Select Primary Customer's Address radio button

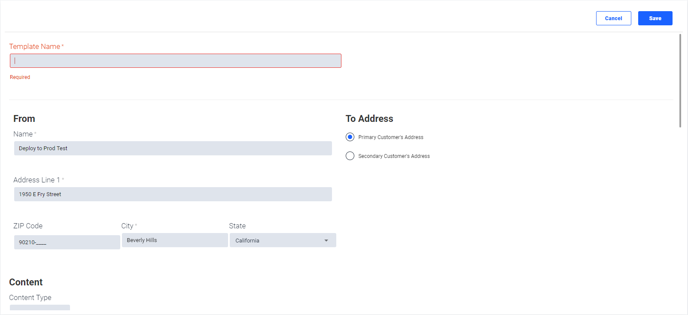[350, 137]
